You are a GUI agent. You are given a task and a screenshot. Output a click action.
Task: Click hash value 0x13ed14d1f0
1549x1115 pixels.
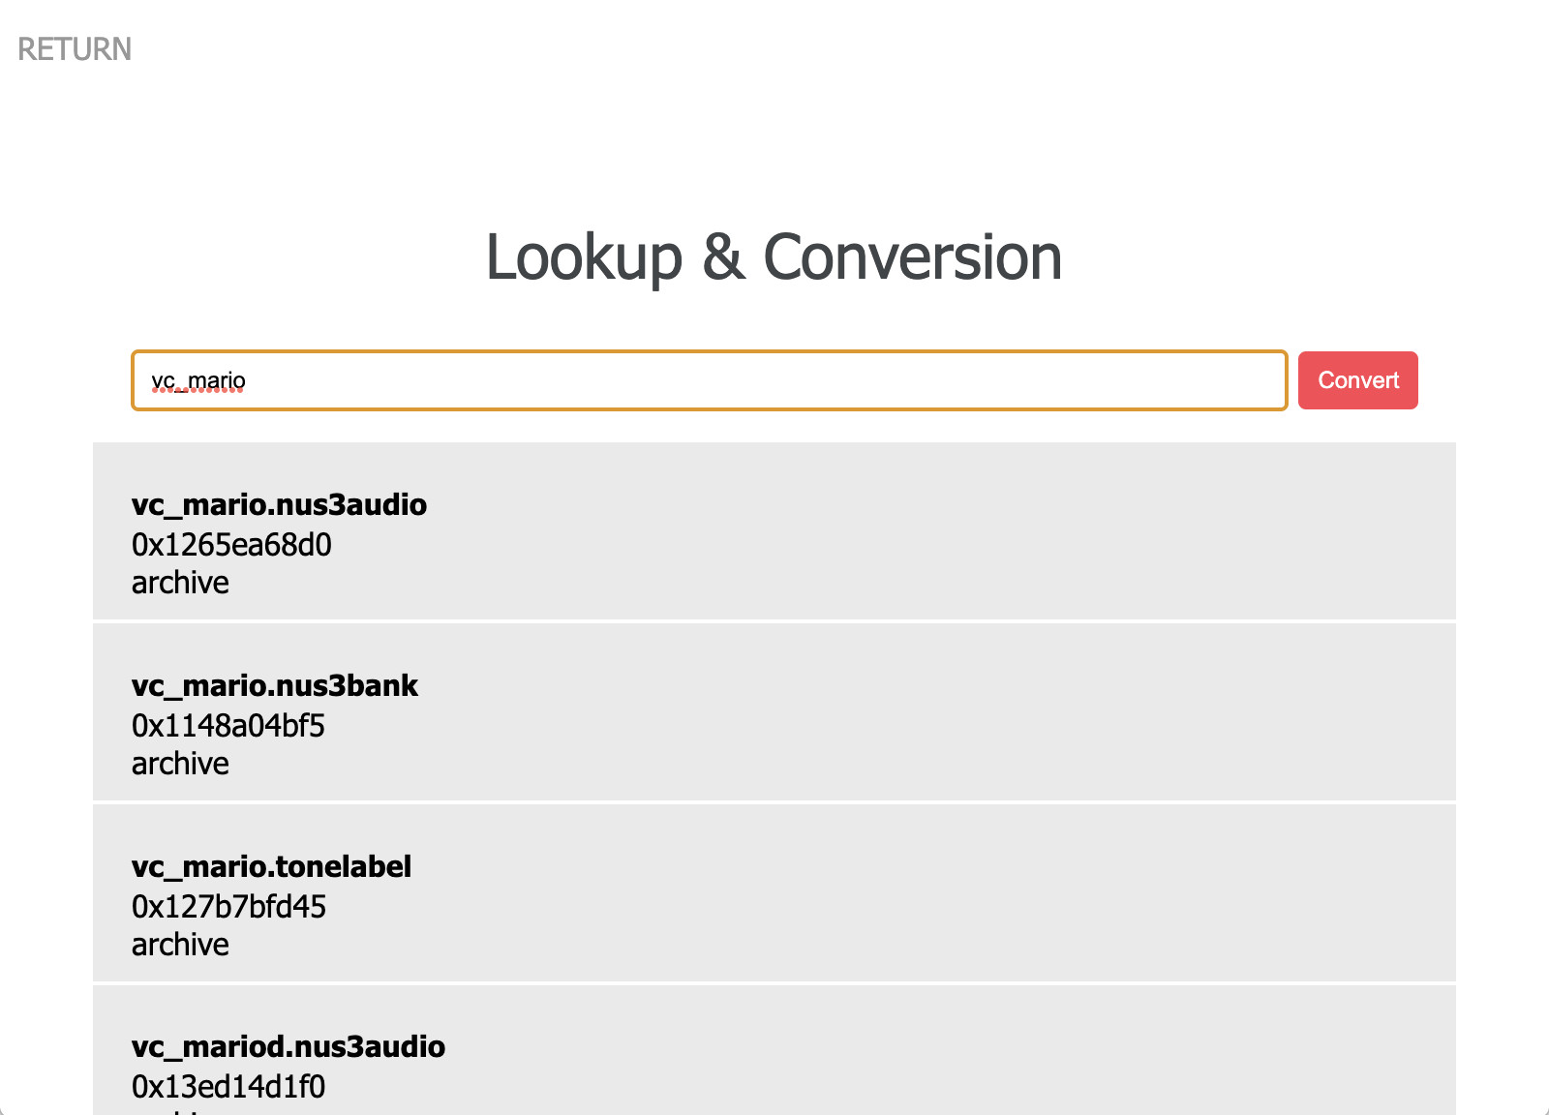point(228,1087)
